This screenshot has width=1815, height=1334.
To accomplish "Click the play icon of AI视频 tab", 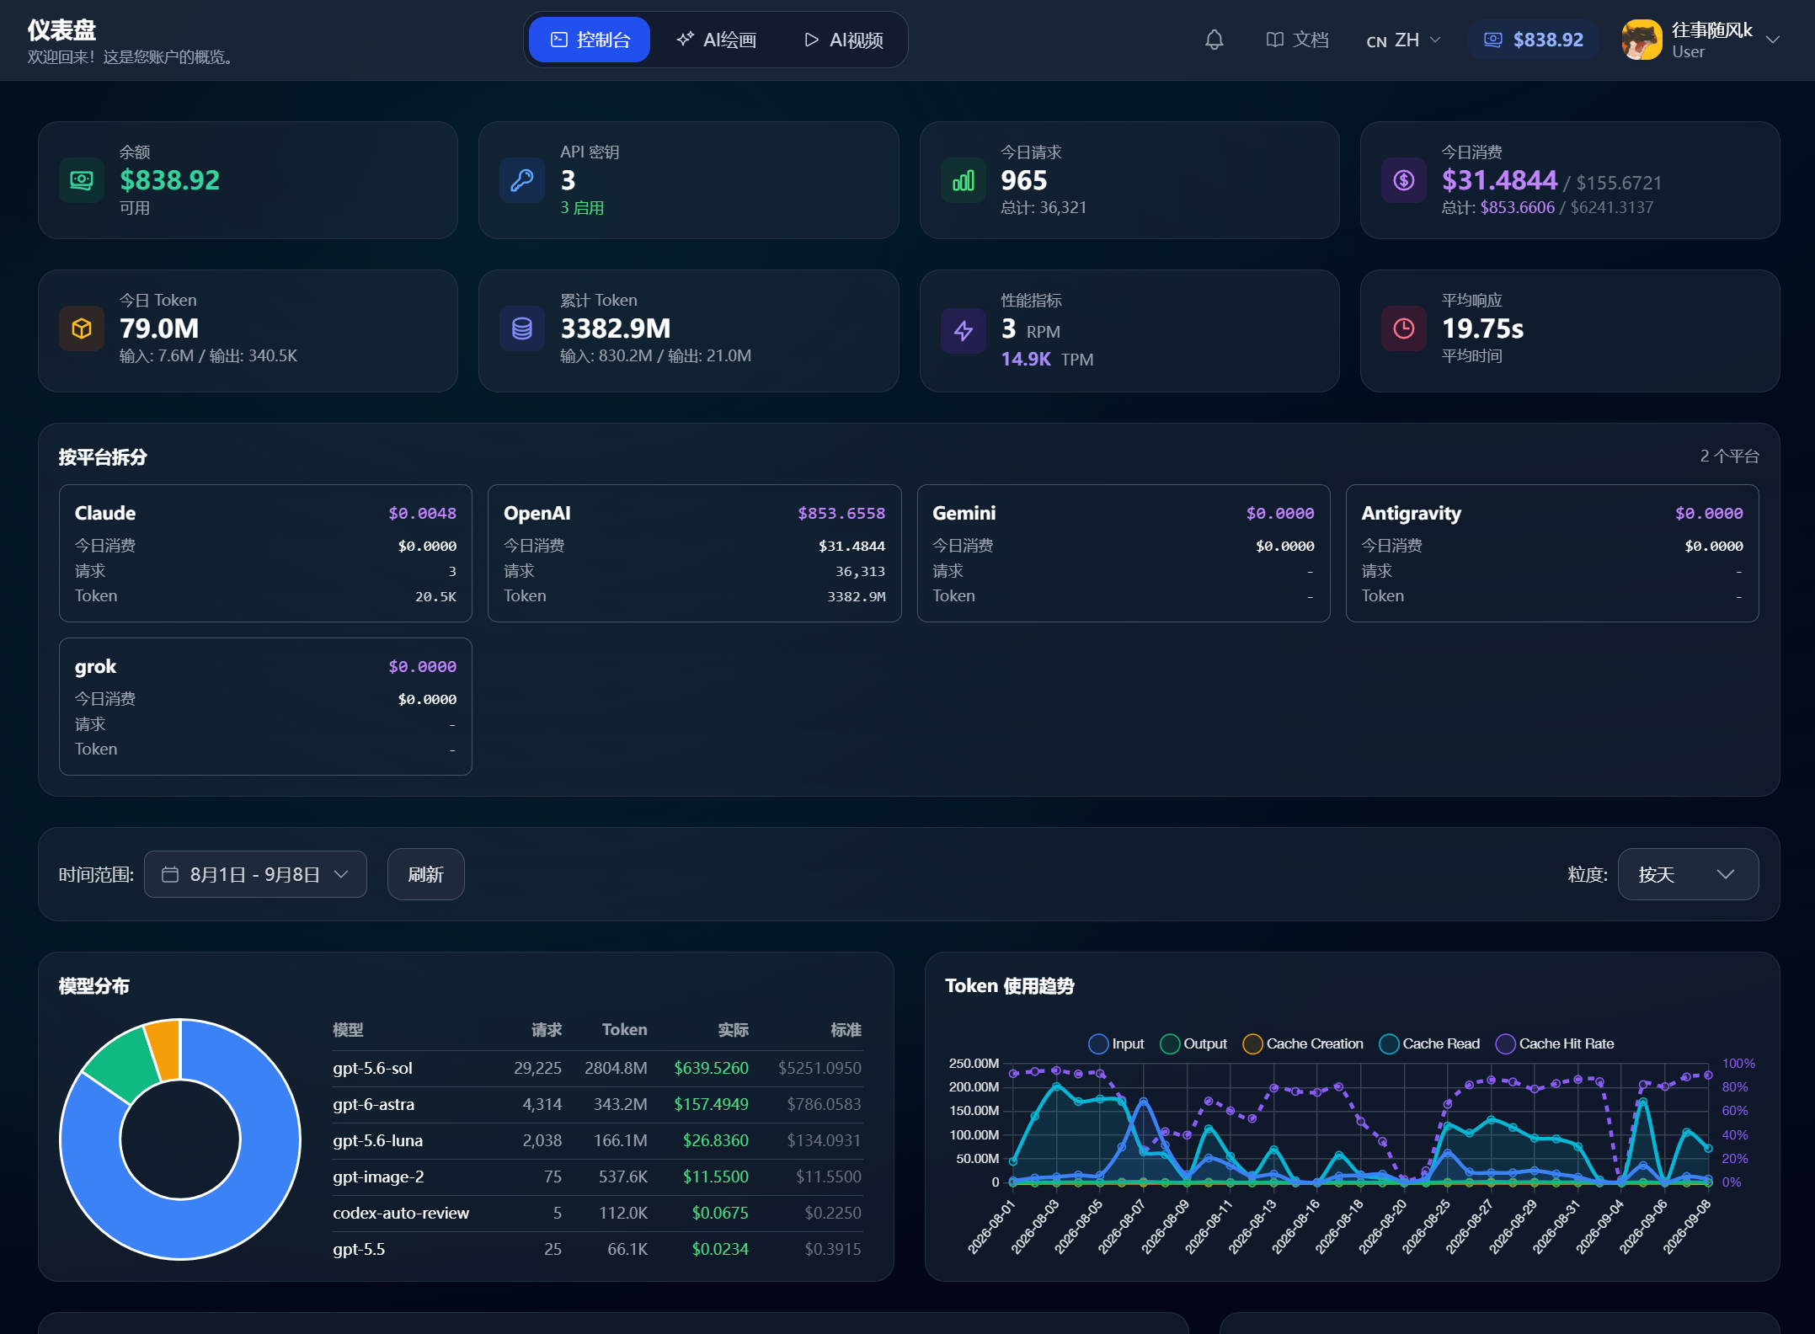I will 811,40.
